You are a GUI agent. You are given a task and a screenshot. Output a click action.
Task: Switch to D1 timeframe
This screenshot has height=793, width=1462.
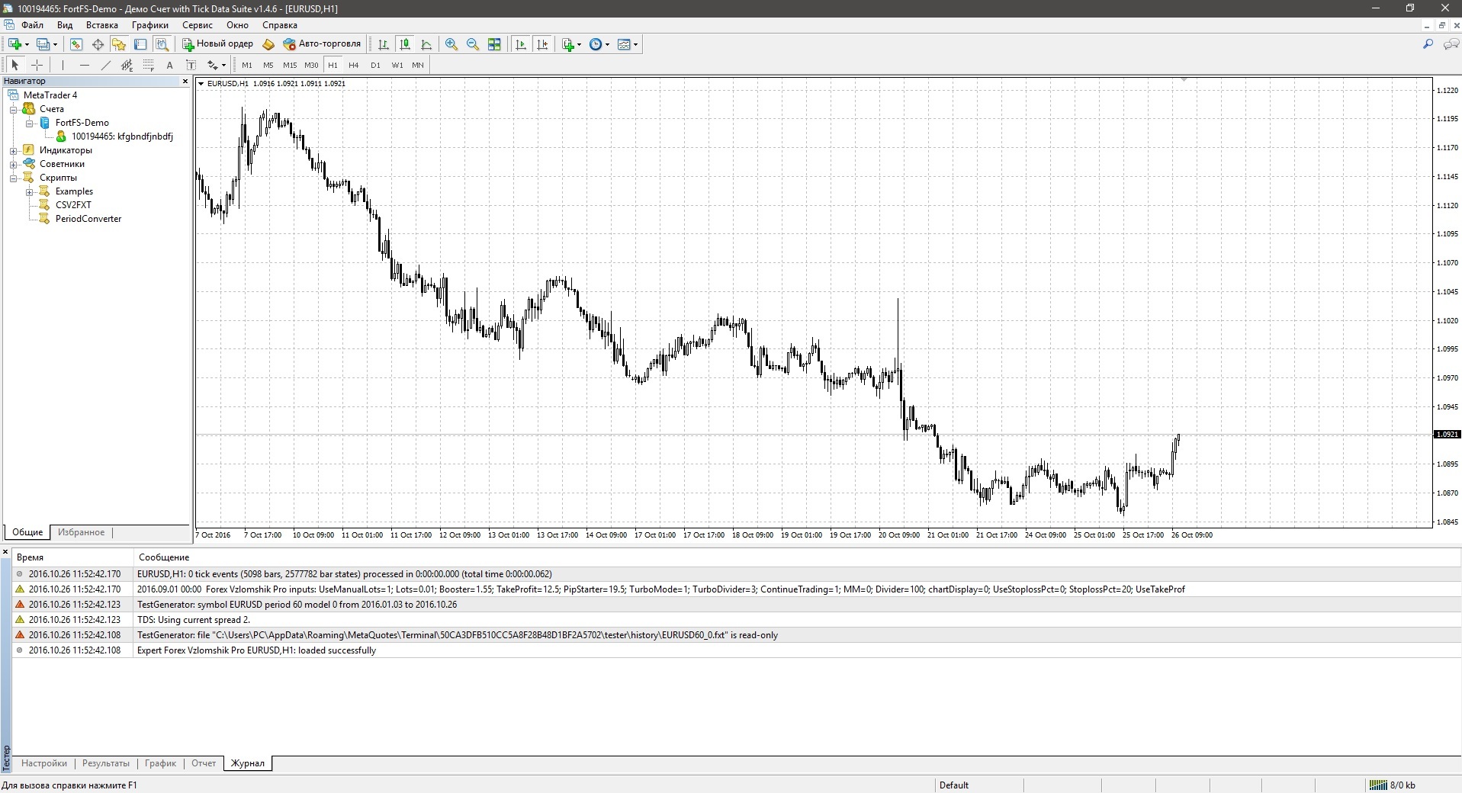[375, 65]
